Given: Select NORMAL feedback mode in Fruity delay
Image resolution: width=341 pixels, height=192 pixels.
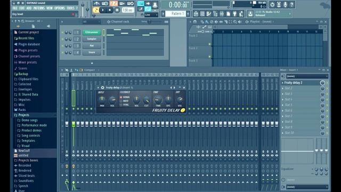Looking at the screenshot, I should click(125, 97).
